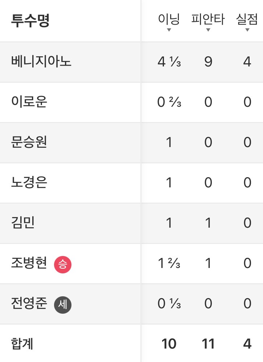This screenshot has width=263, height=362.
Task: Sort by hits allowed (피안타) arrow
Action: coord(208,30)
